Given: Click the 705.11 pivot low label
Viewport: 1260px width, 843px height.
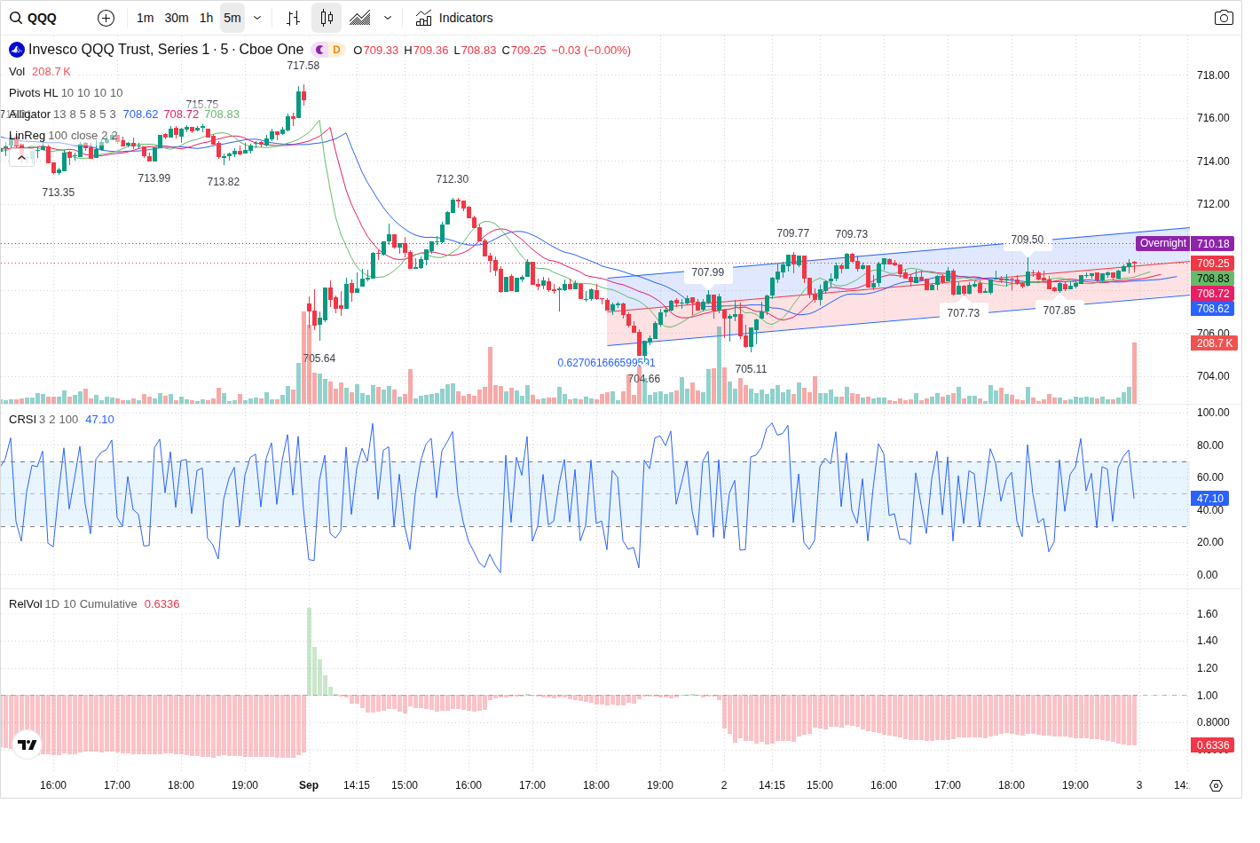Looking at the screenshot, I should [x=751, y=369].
